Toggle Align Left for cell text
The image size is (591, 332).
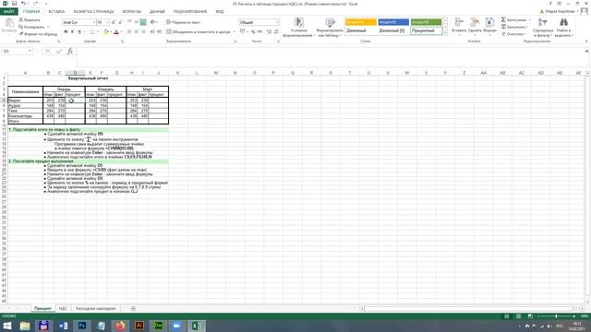(x=129, y=32)
